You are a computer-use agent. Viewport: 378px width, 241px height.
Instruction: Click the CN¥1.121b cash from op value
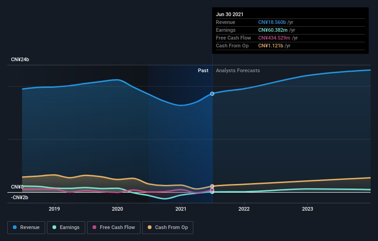click(270, 46)
